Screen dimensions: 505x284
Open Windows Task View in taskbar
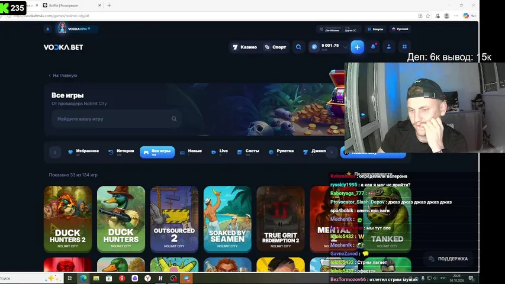pyautogui.click(x=70, y=278)
